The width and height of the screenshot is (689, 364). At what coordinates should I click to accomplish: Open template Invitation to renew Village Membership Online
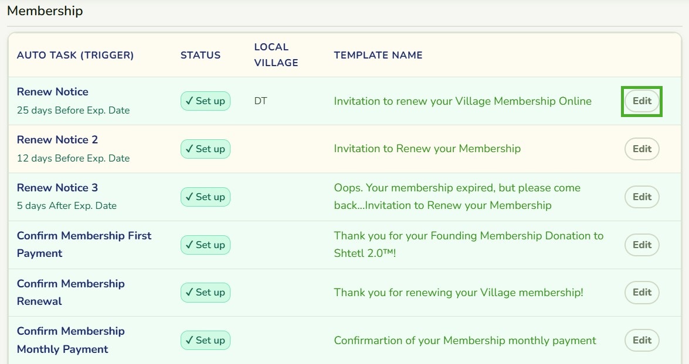click(x=463, y=101)
